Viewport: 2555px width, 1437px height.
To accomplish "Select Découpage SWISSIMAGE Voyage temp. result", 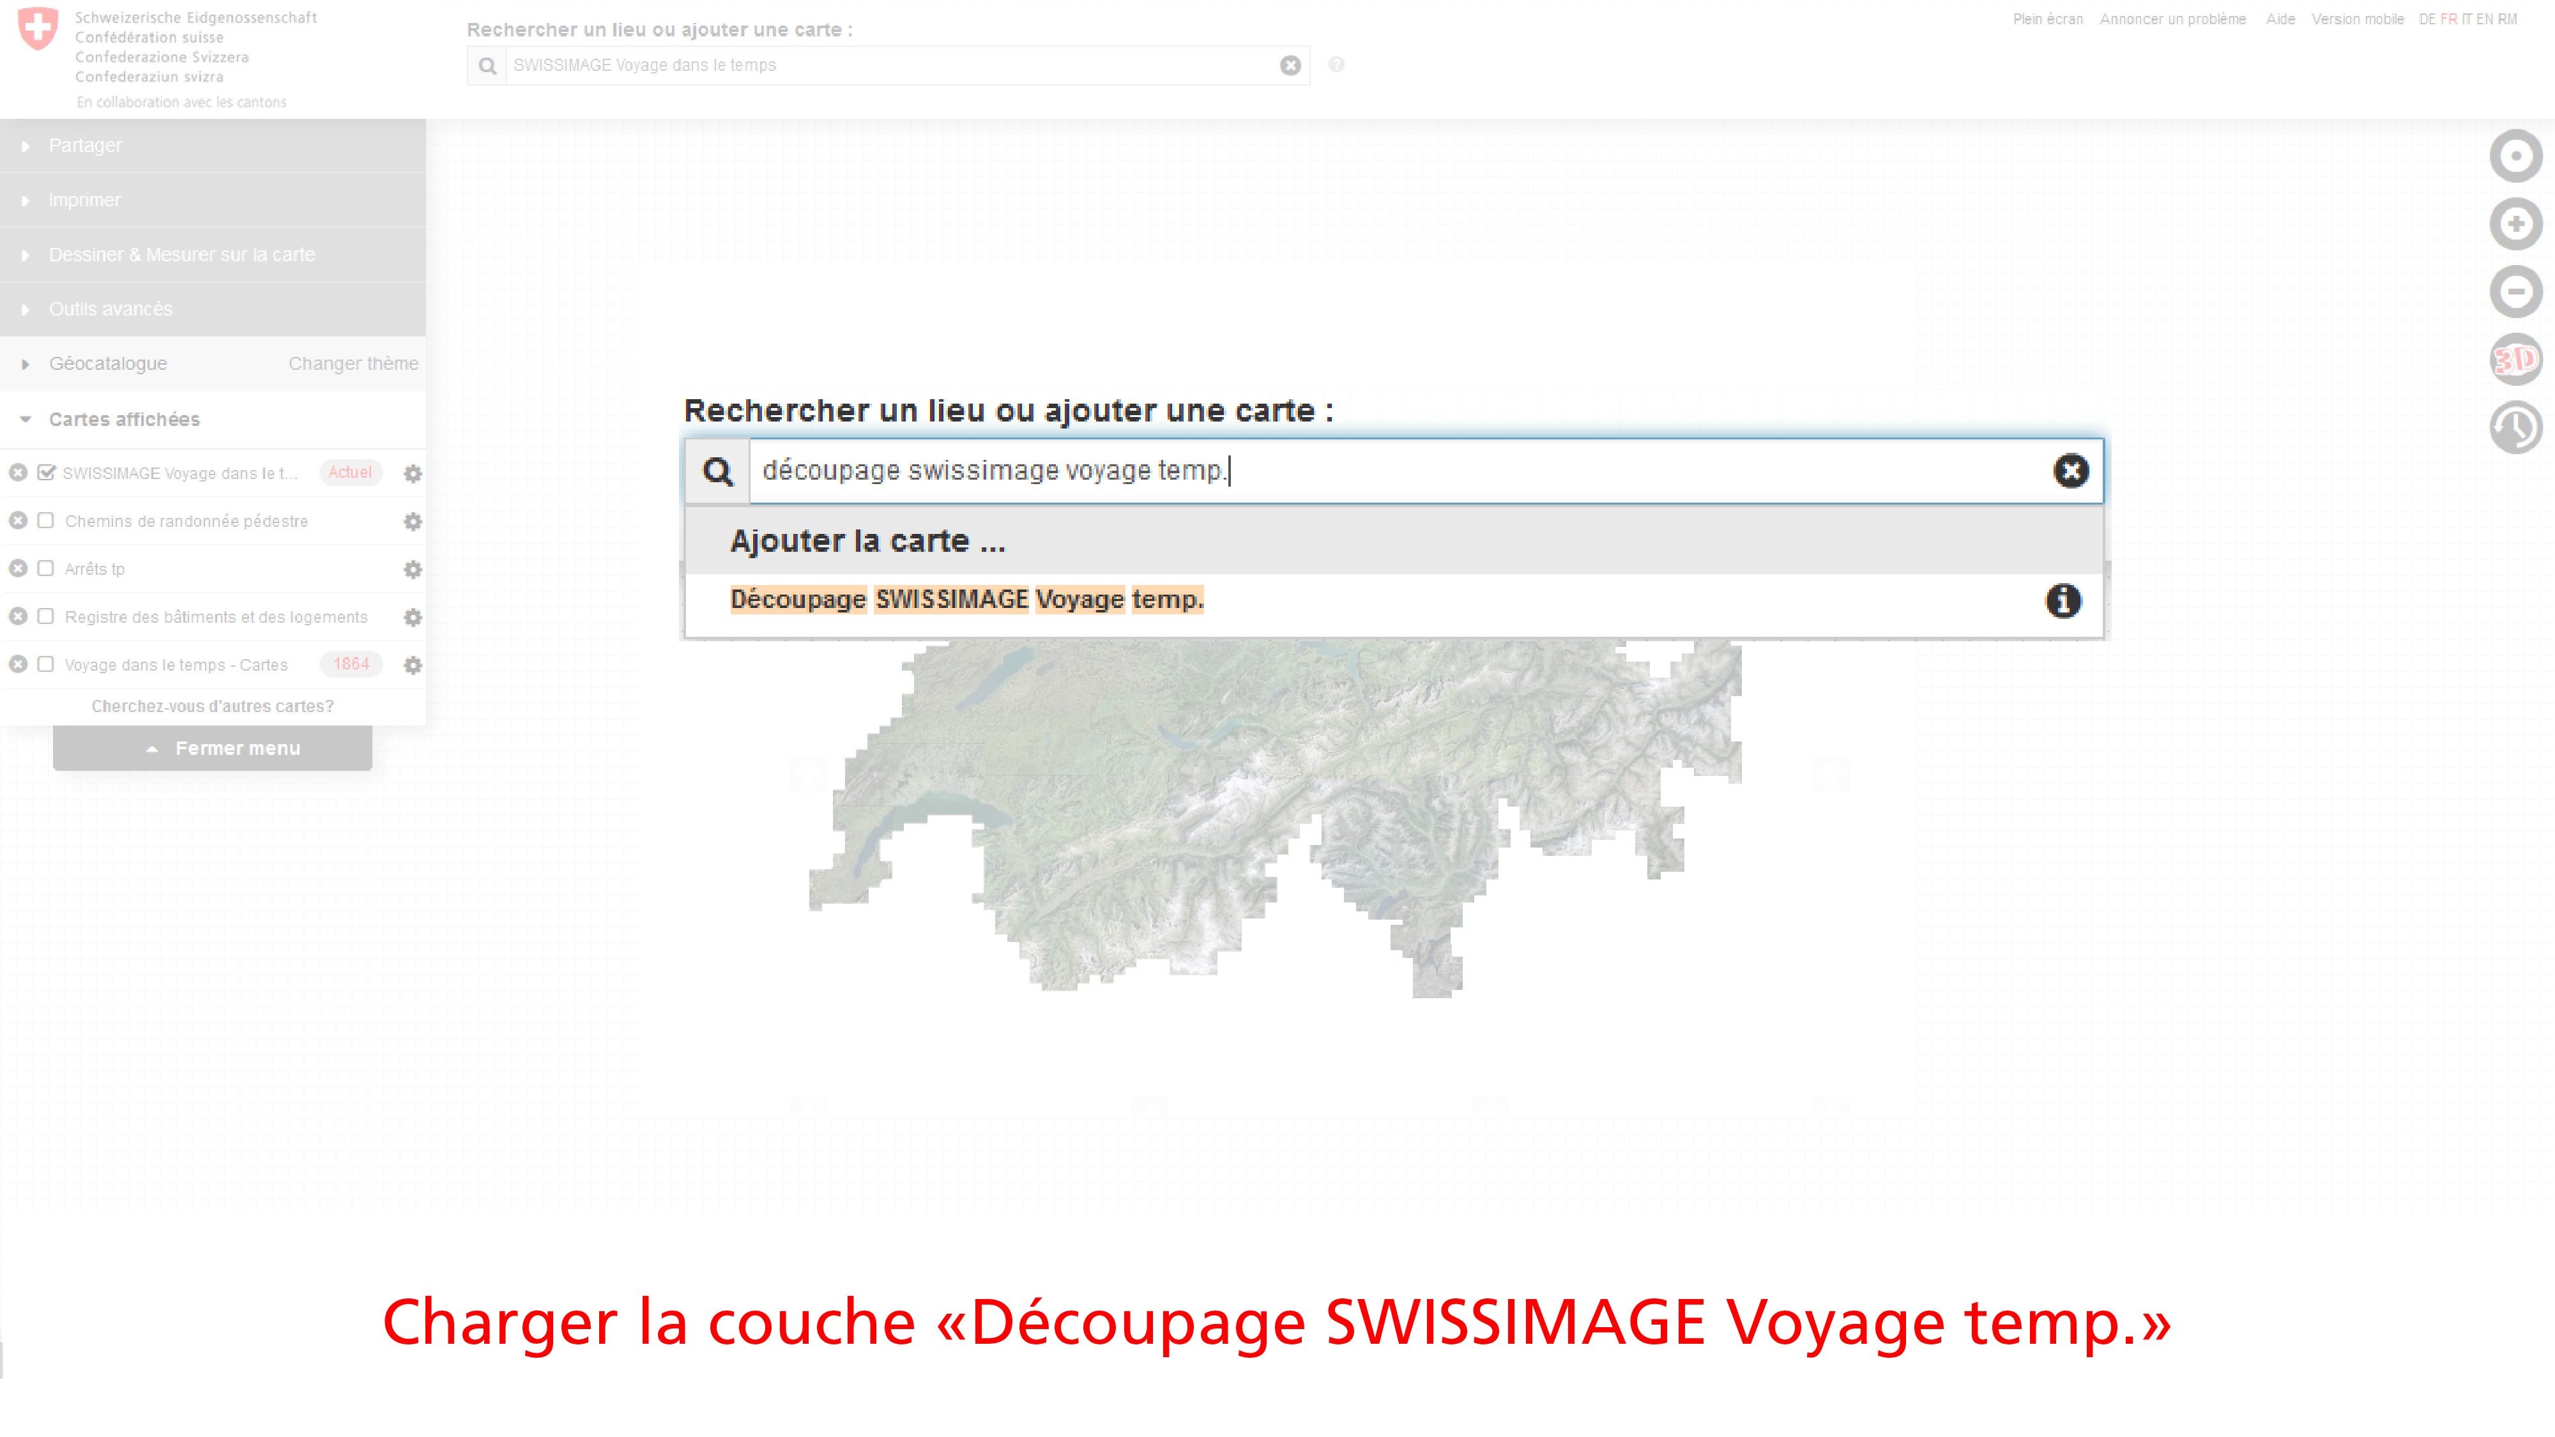I will [x=967, y=600].
